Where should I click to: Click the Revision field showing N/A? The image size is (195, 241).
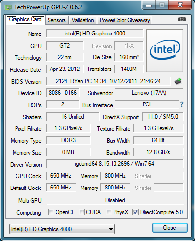pos(129,46)
